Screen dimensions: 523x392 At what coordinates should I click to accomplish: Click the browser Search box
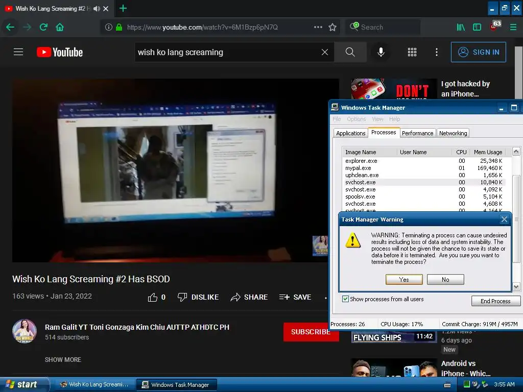pos(383,28)
